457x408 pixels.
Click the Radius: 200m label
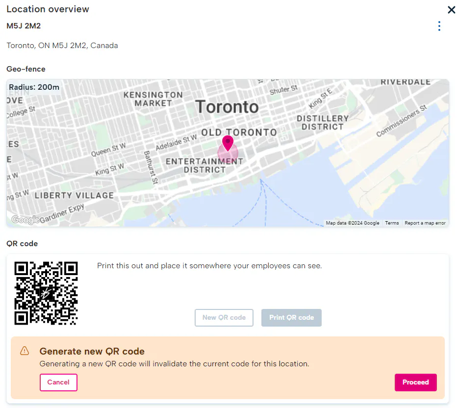pos(34,87)
